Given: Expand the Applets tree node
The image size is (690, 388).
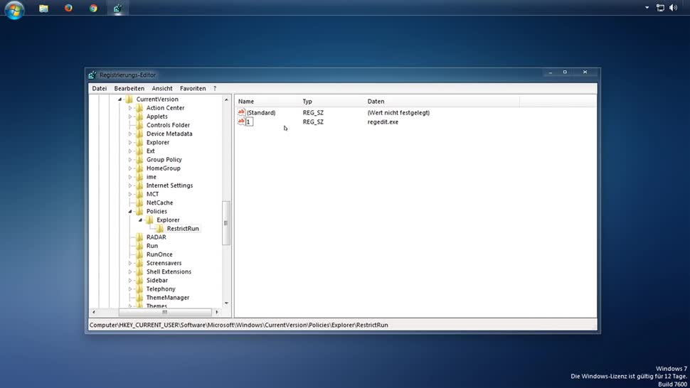Looking at the screenshot, I should click(129, 117).
